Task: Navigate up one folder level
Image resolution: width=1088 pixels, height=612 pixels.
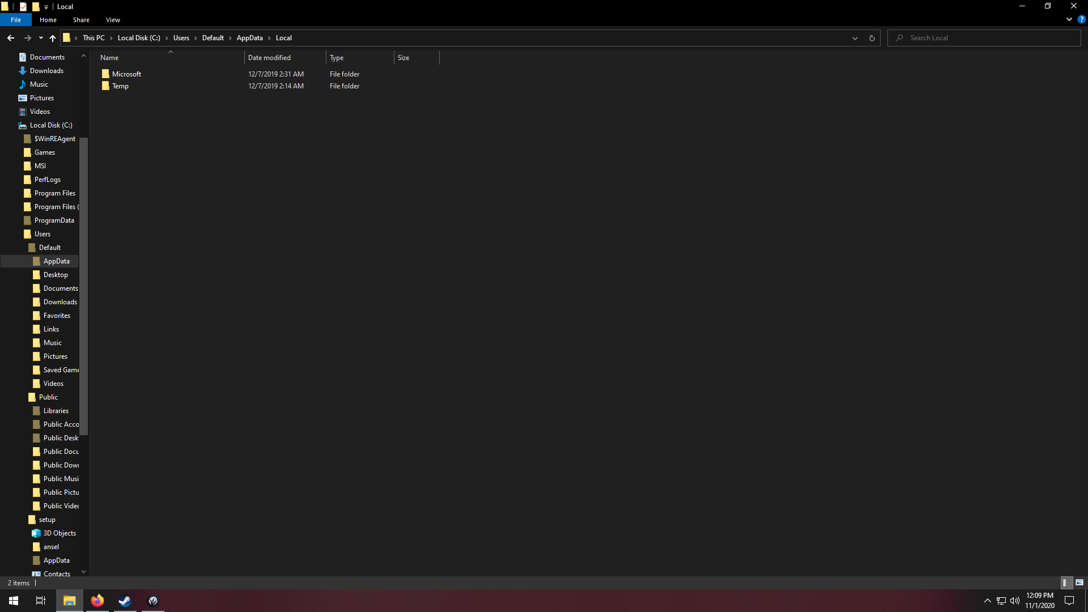Action: [52, 38]
